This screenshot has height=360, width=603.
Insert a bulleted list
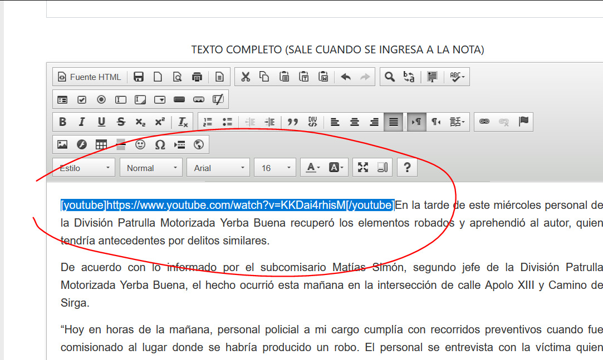227,122
